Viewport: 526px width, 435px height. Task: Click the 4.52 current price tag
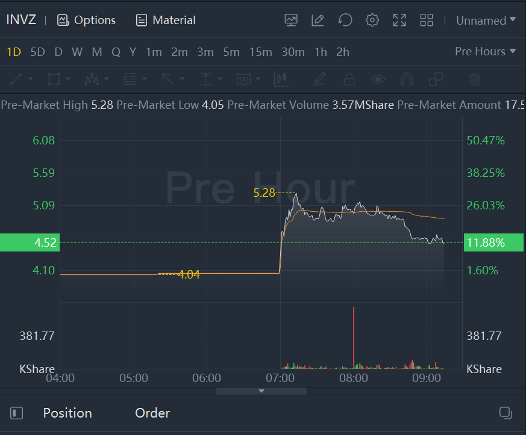tap(30, 242)
